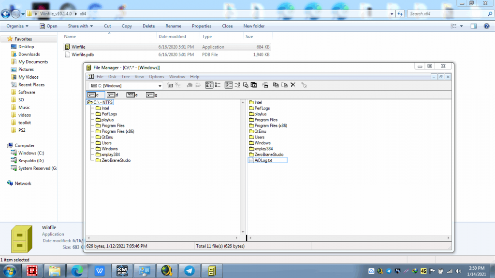Select drive e button

coord(132,95)
